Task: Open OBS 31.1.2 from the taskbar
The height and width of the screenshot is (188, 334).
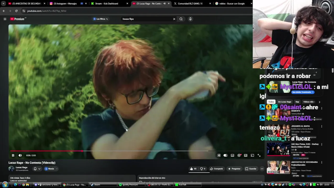Action: coord(159,185)
